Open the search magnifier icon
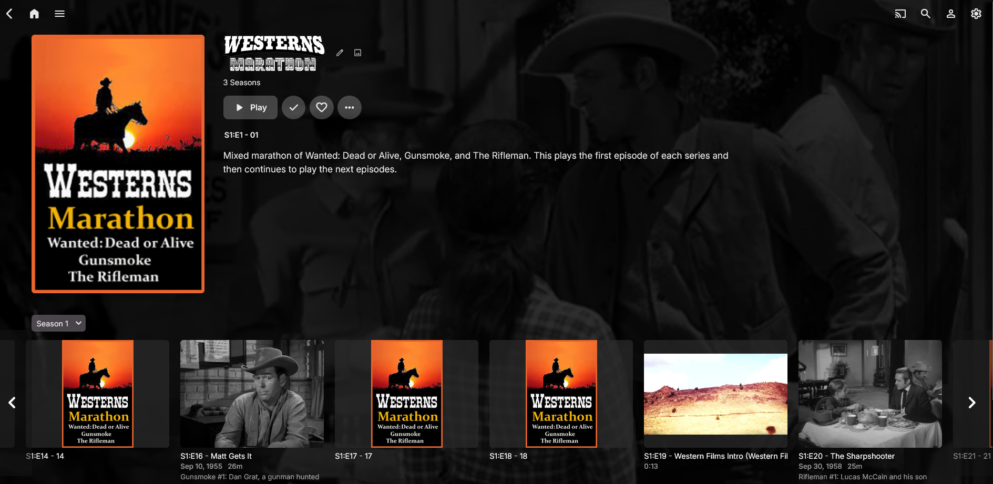993x484 pixels. pyautogui.click(x=926, y=14)
